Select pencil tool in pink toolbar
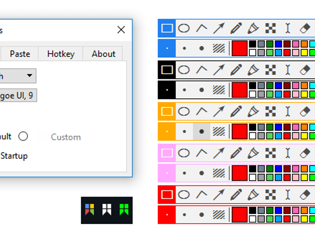Image resolution: width=315 pixels, height=236 pixels. point(236,153)
